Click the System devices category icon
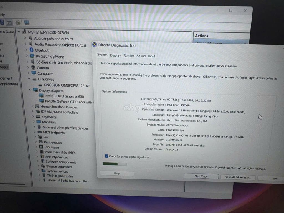Image resolution: width=284 pixels, height=213 pixels. tap(44, 171)
